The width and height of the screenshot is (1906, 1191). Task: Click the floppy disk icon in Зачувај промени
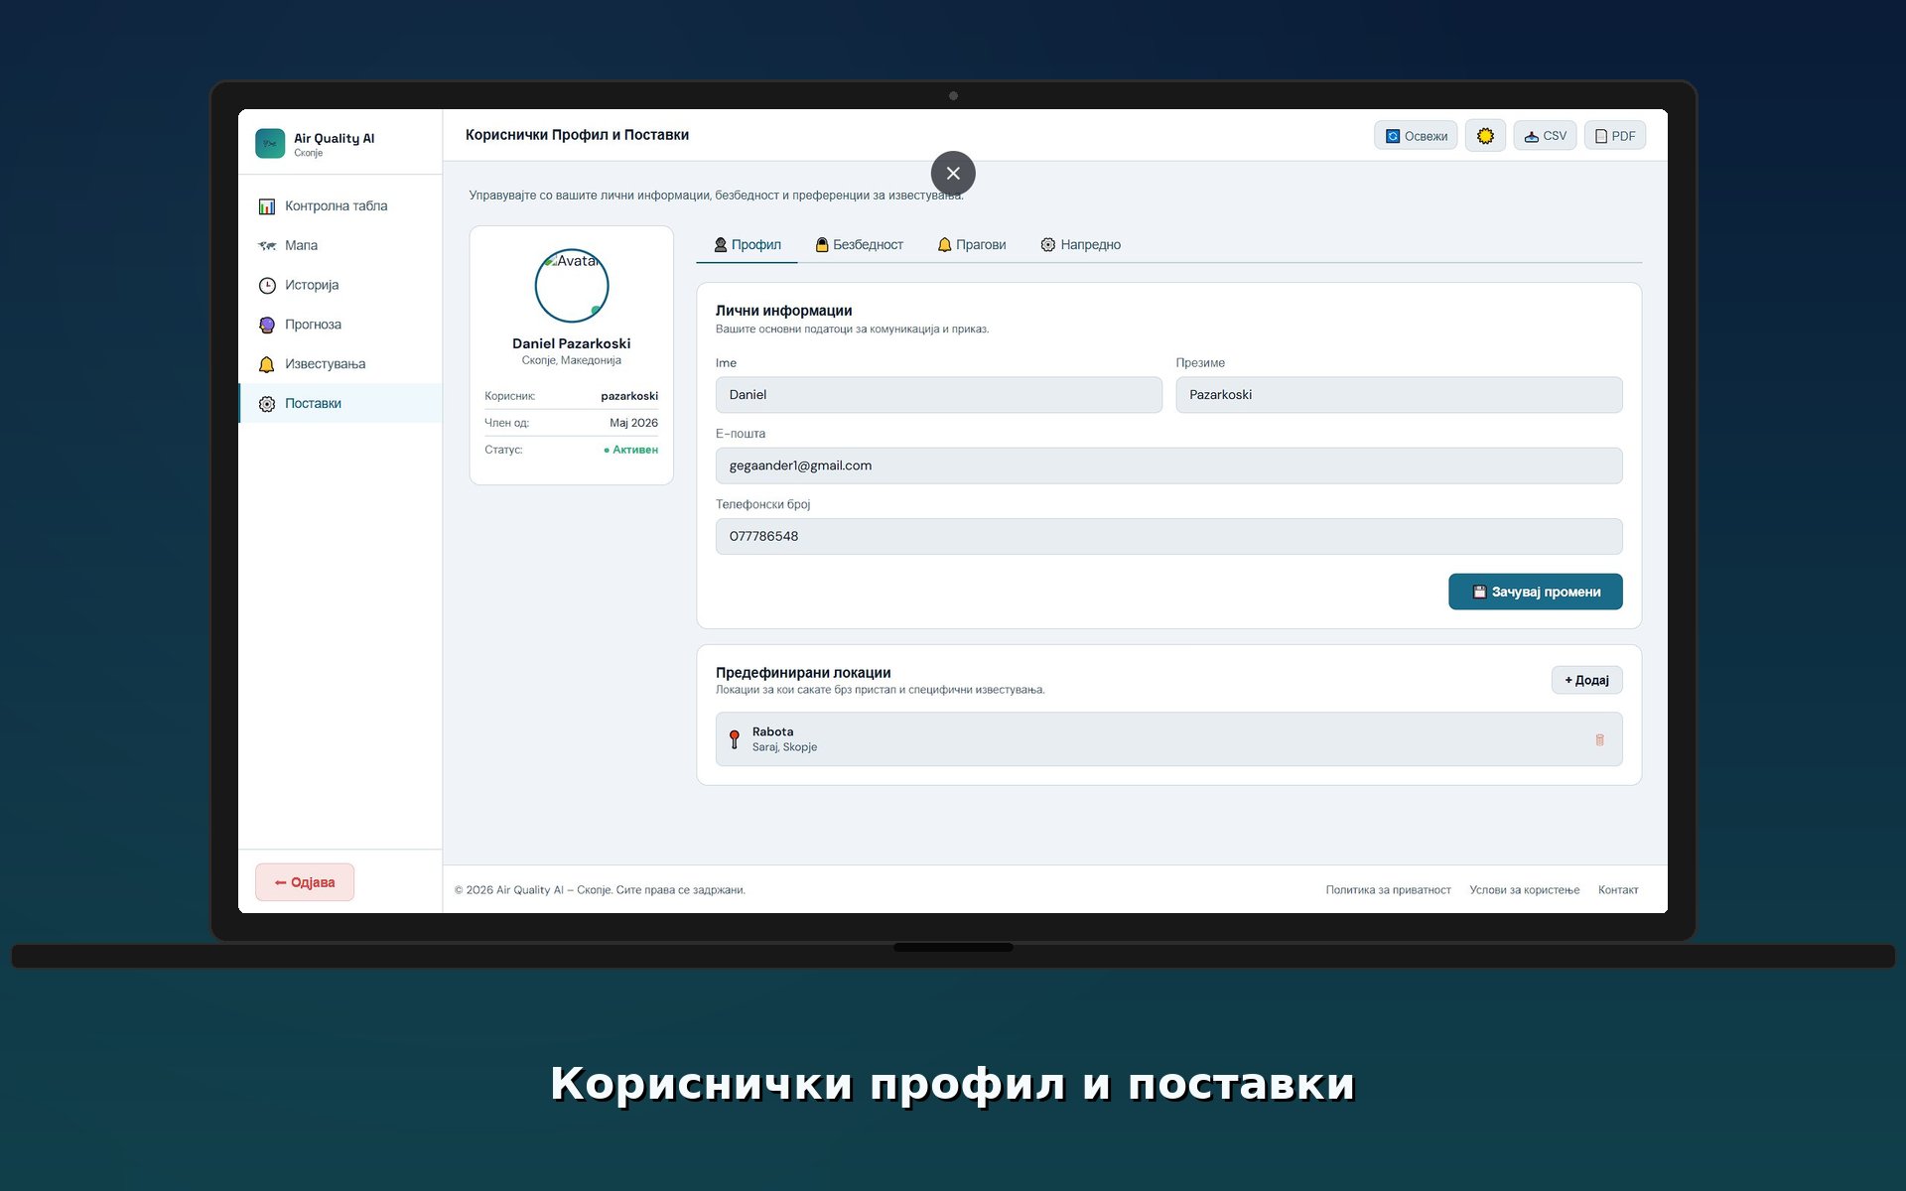[1479, 592]
